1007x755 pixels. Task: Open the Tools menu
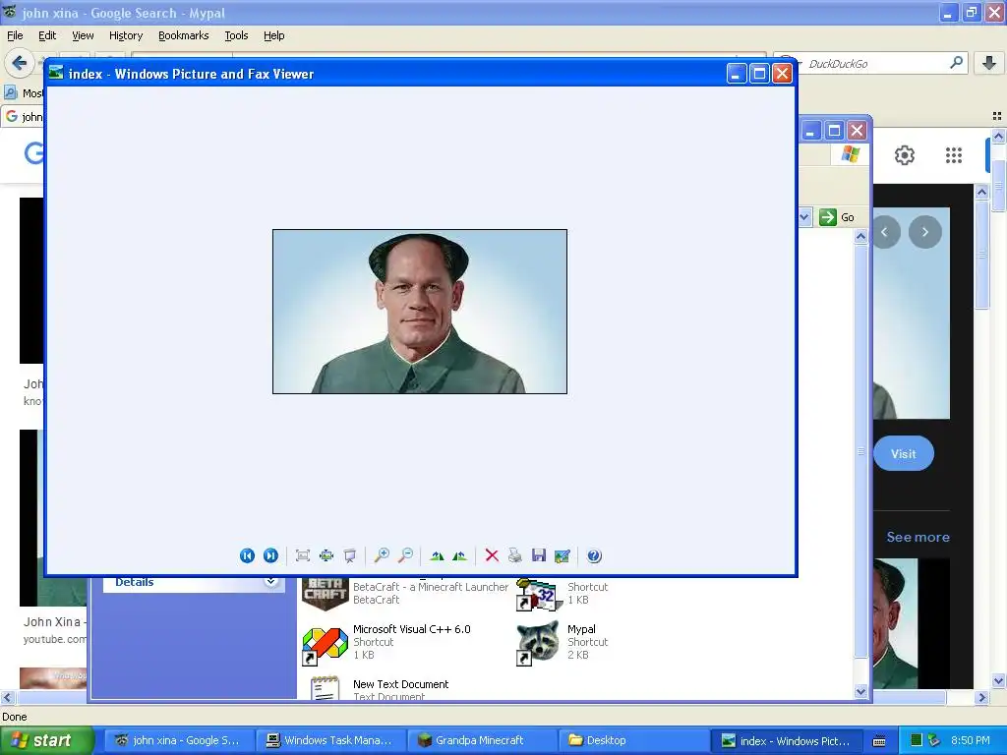click(x=236, y=35)
